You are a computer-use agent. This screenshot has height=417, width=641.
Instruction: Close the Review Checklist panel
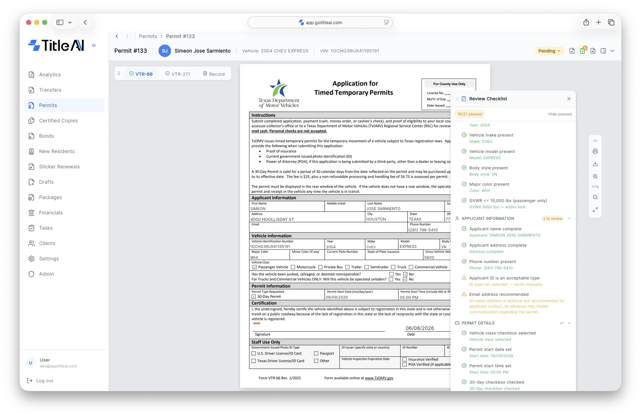point(569,99)
